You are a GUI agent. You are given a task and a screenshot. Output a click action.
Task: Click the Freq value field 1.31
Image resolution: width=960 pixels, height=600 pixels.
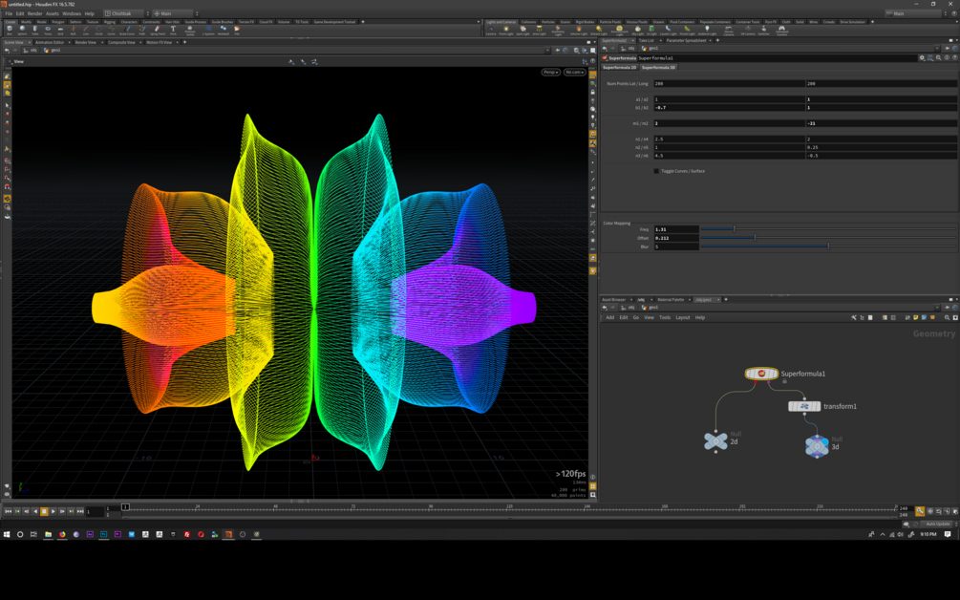pyautogui.click(x=676, y=229)
